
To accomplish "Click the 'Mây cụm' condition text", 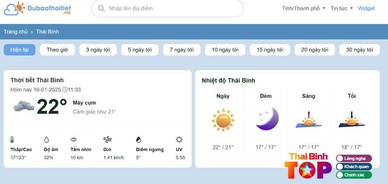I will [x=84, y=103].
